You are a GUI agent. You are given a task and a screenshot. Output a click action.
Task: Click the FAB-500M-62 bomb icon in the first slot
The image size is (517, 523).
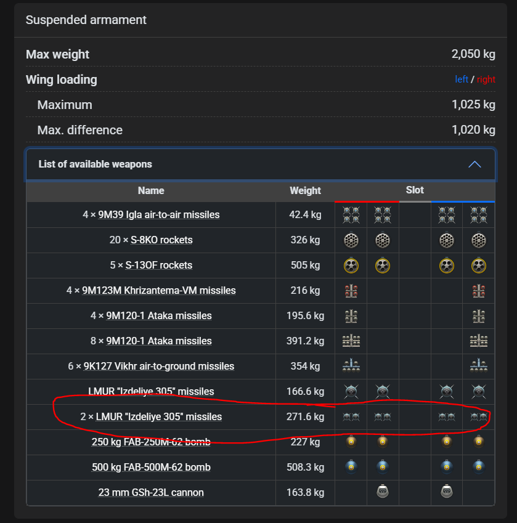pos(351,466)
